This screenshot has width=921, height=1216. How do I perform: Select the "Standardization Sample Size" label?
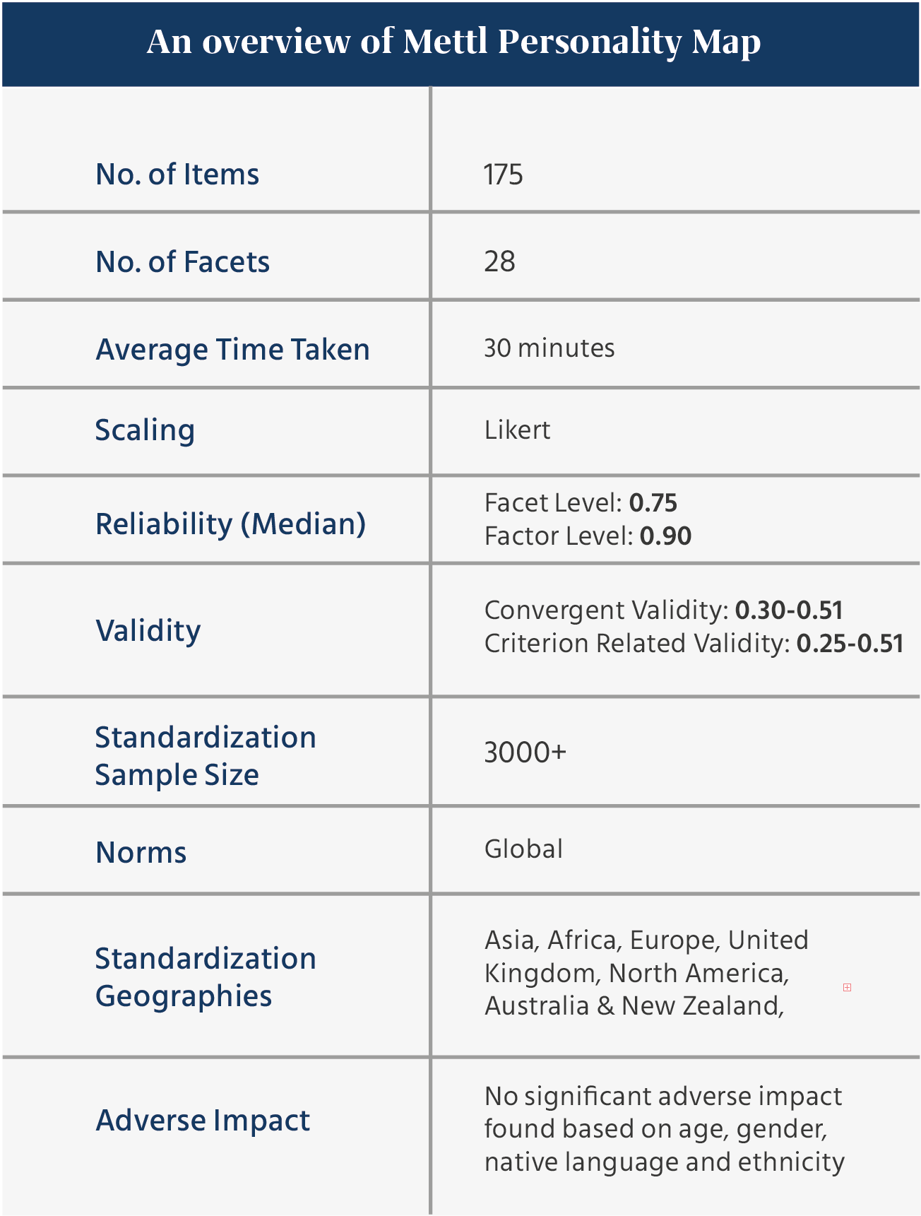click(x=205, y=756)
